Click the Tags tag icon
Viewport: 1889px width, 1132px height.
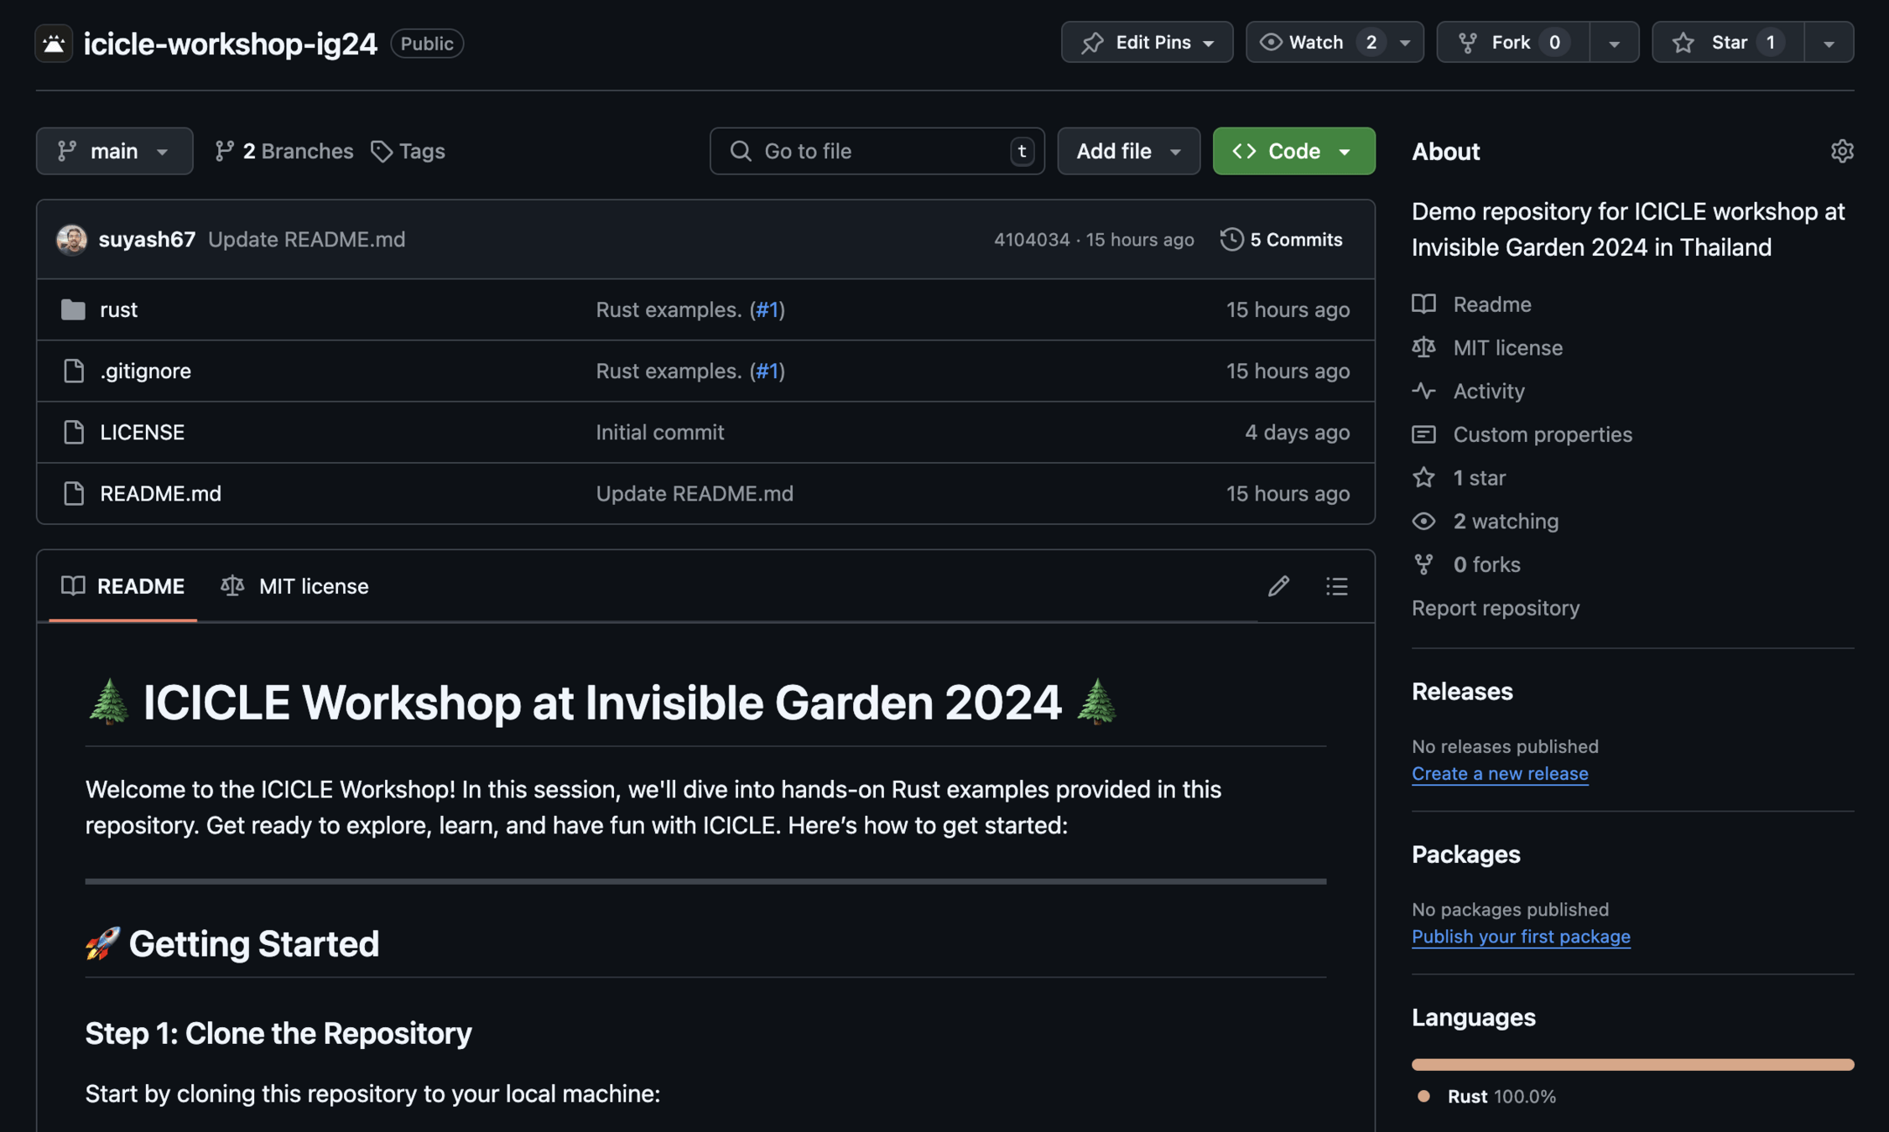pos(382,152)
